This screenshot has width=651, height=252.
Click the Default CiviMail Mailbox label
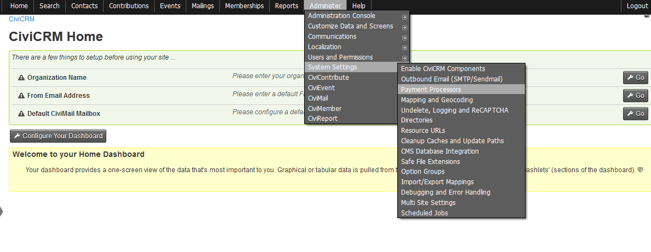(x=64, y=113)
